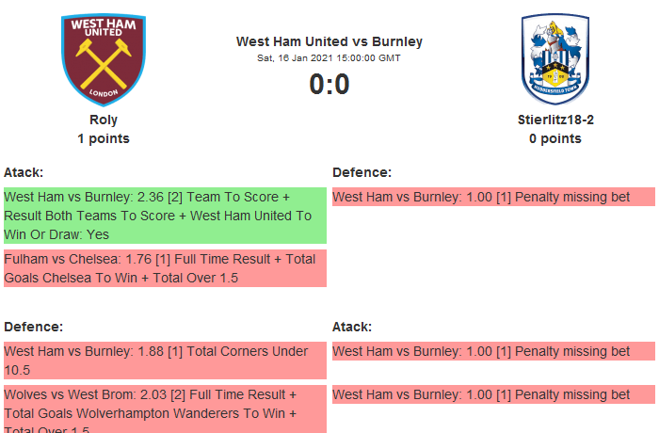Viewport: 659px width, 433px height.
Task: Select the green West Ham vs Burnley 2.36 bet
Action: [x=164, y=216]
